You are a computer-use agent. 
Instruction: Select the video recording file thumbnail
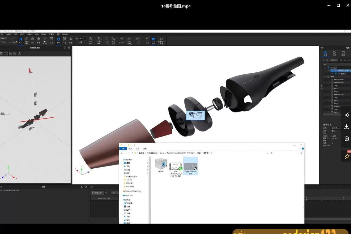[175, 166]
